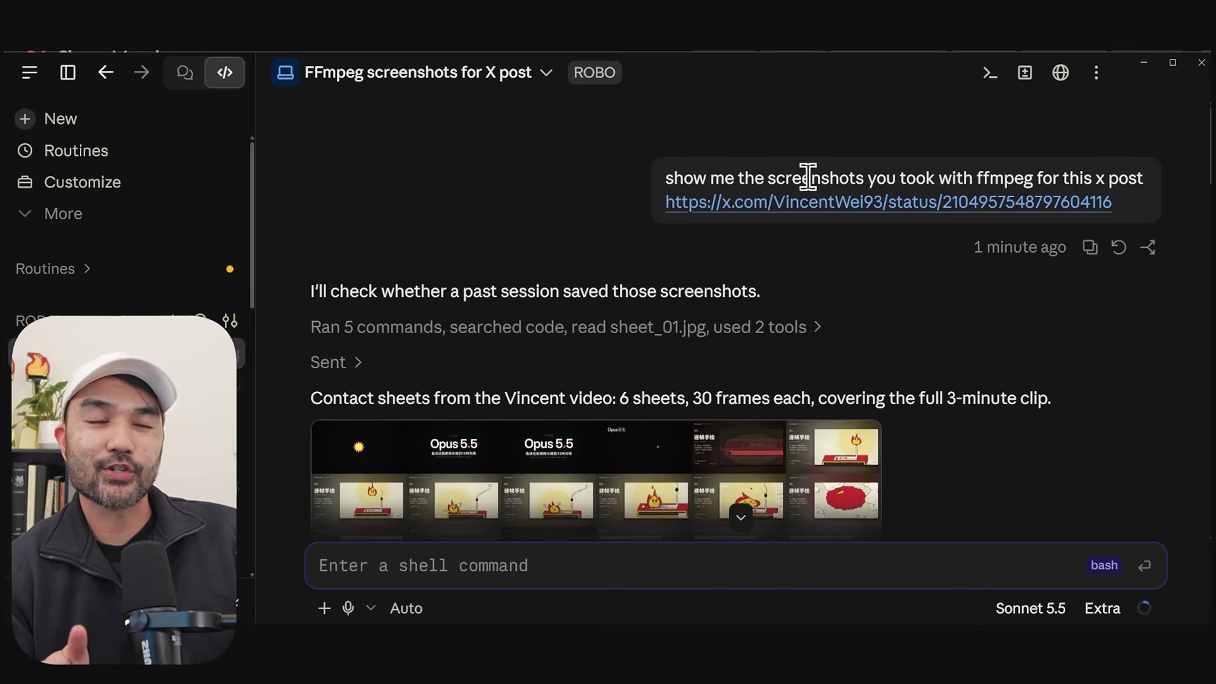Activate the microphone icon
1216x684 pixels.
click(x=348, y=609)
